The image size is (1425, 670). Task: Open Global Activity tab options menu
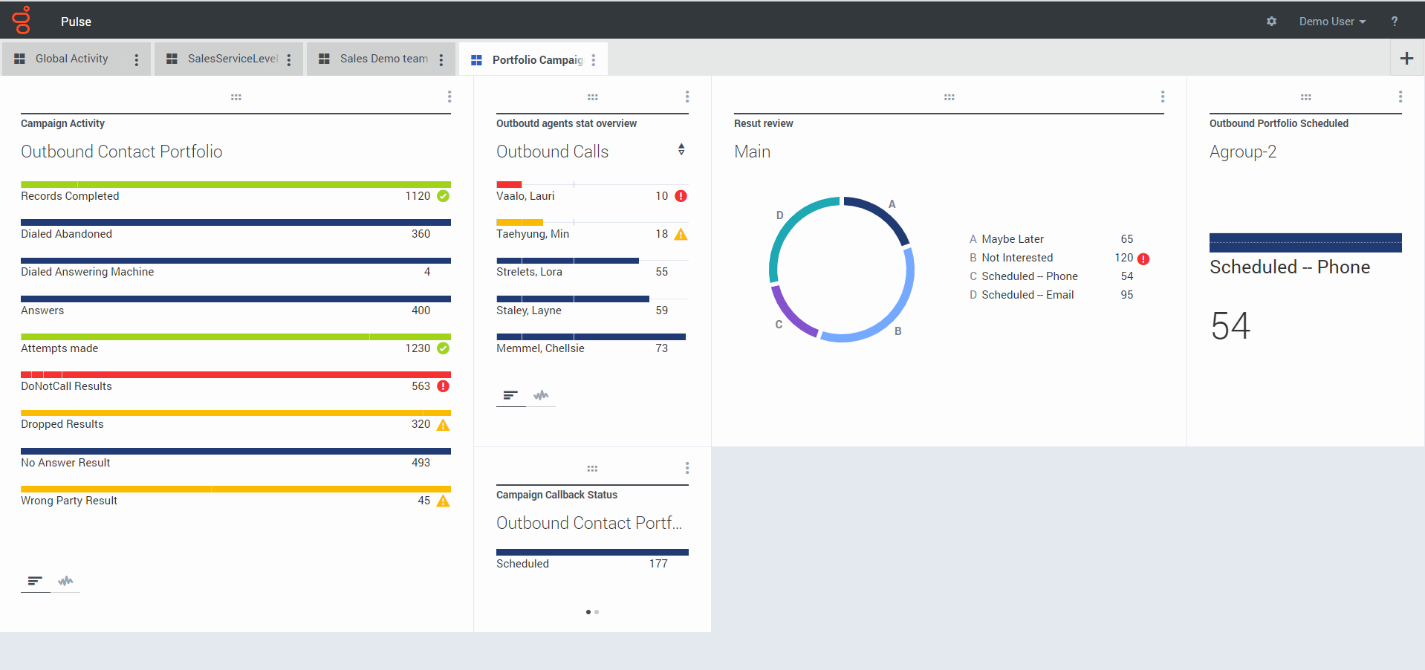point(136,60)
